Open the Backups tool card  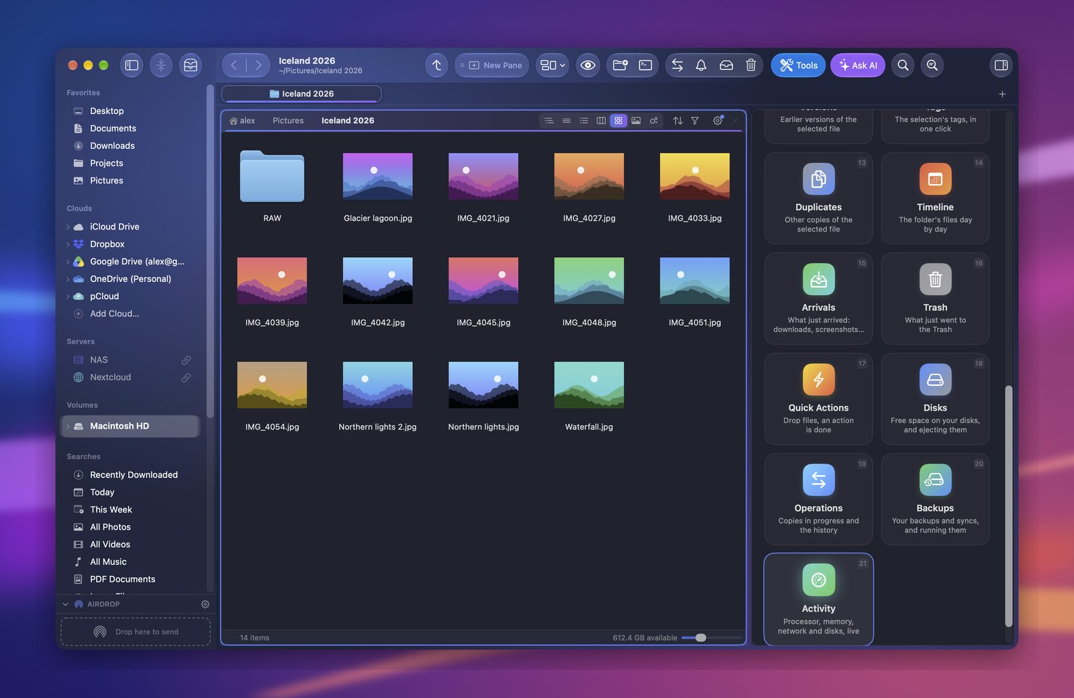[935, 499]
